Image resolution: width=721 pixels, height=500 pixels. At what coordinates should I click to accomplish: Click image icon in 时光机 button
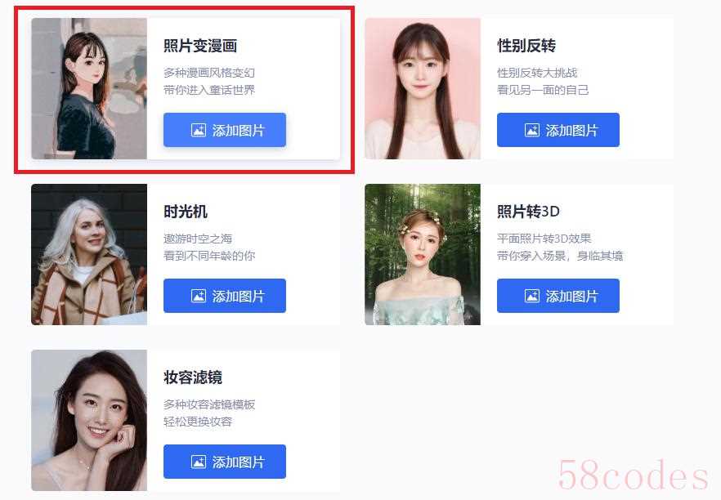pyautogui.click(x=198, y=296)
